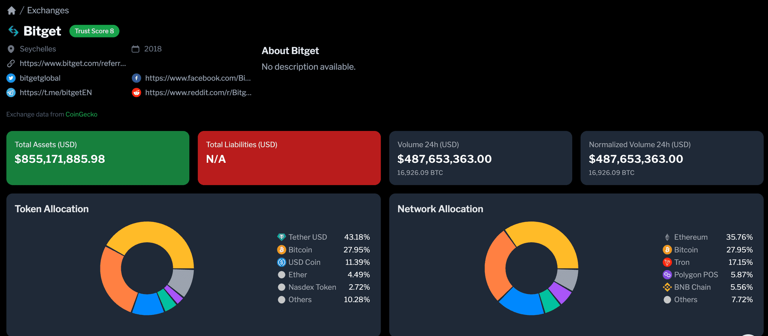
Task: Click the Tron legend label
Action: tap(682, 262)
